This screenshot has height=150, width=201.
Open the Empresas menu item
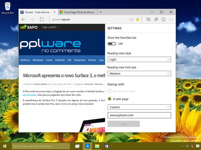(80, 60)
